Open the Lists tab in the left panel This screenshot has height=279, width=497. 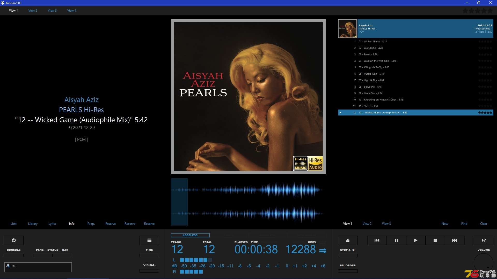click(x=13, y=224)
